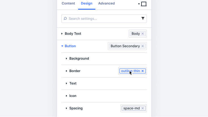Click the filter funnel icon in search
Image resolution: width=208 pixels, height=117 pixels.
(143, 18)
